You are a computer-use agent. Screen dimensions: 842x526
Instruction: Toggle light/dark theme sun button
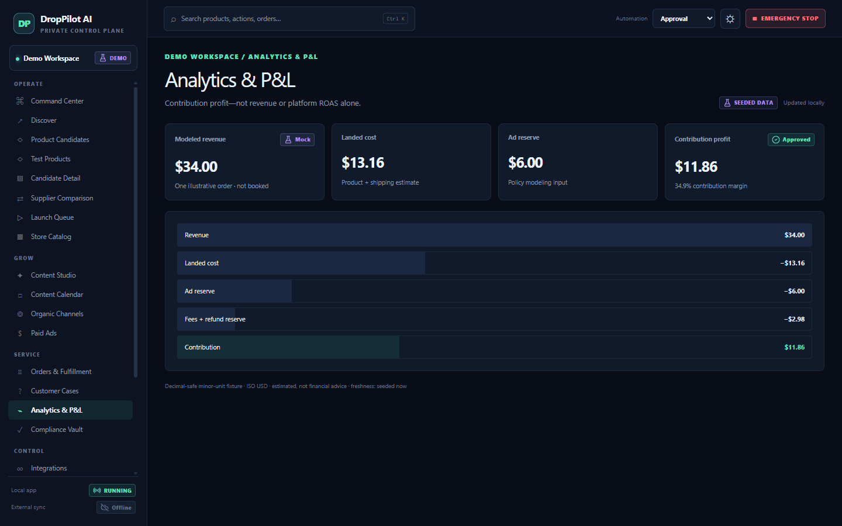(x=730, y=19)
